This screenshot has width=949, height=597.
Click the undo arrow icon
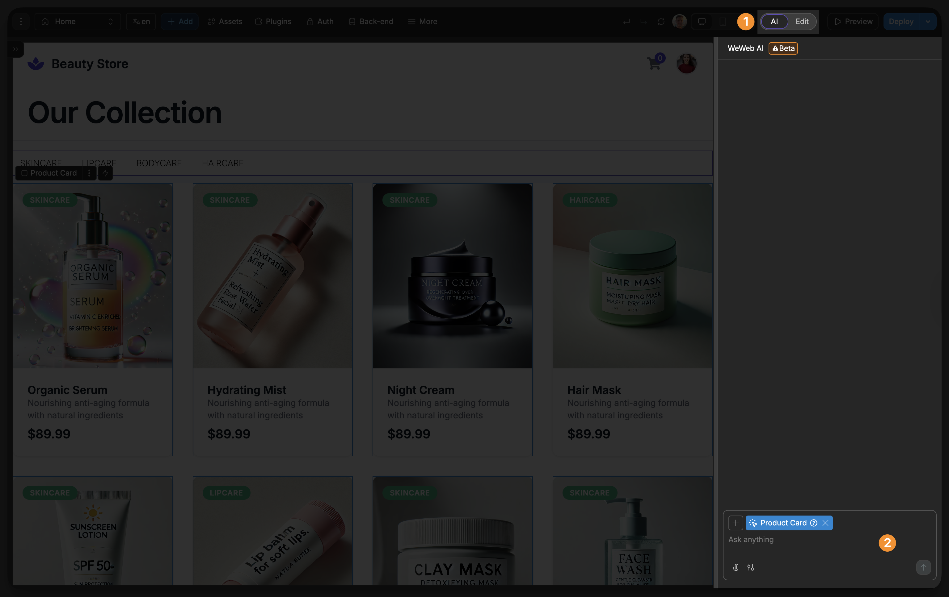tap(626, 22)
